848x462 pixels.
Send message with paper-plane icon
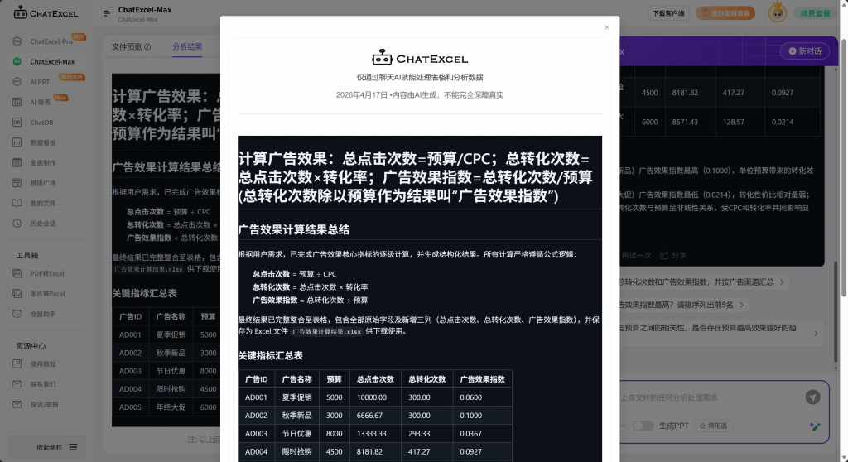812,397
